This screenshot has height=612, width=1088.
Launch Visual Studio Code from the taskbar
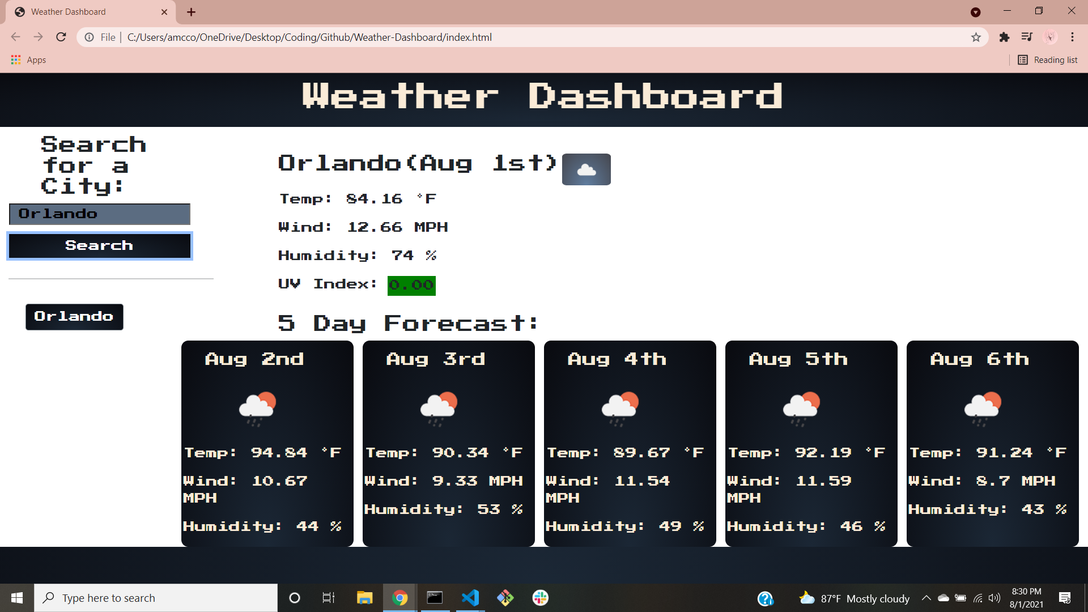click(x=470, y=597)
